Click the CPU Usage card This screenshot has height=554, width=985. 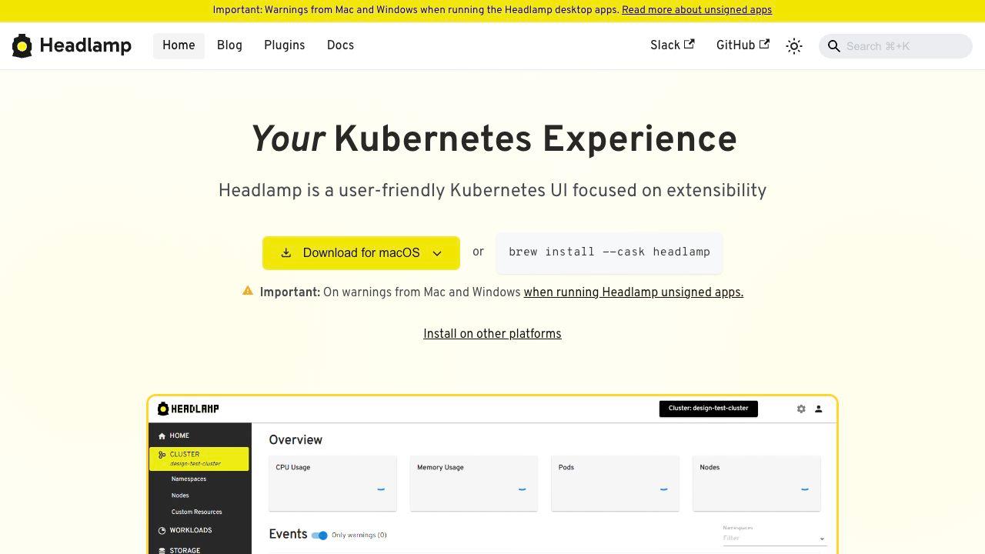click(332, 483)
